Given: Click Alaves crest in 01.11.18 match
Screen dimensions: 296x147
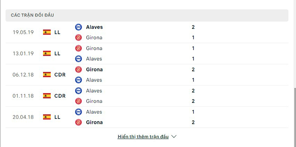Looking at the screenshot, I should coord(78,91).
